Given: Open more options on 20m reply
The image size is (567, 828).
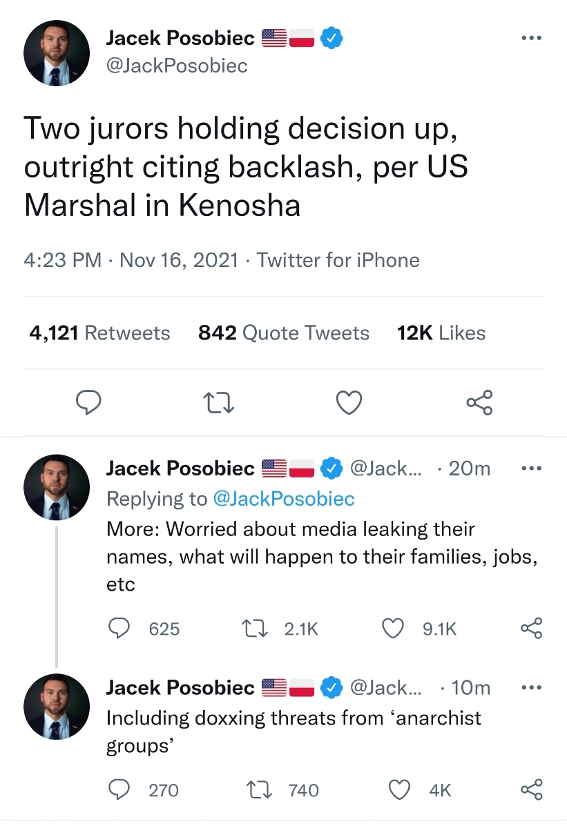Looking at the screenshot, I should coord(530,469).
